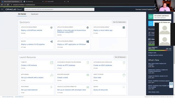175x98 pixels.
Task: Open MySQL HeatWave increased capacity news item
Action: 159,81
